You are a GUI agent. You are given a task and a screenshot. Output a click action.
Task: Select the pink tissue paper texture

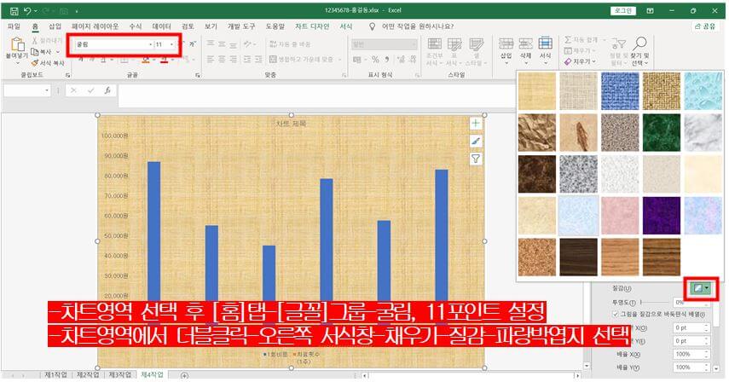click(x=620, y=216)
